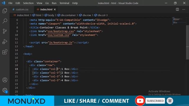This screenshot has height=106, width=189.
Task: Open the File menu
Action: [x=11, y=3]
